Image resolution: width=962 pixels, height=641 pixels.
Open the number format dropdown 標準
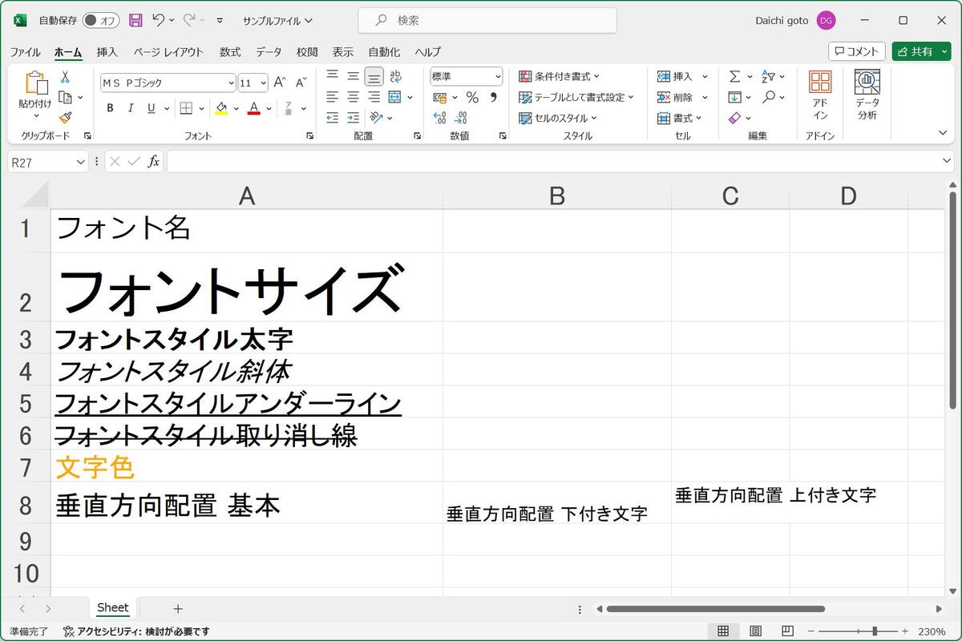pos(498,76)
